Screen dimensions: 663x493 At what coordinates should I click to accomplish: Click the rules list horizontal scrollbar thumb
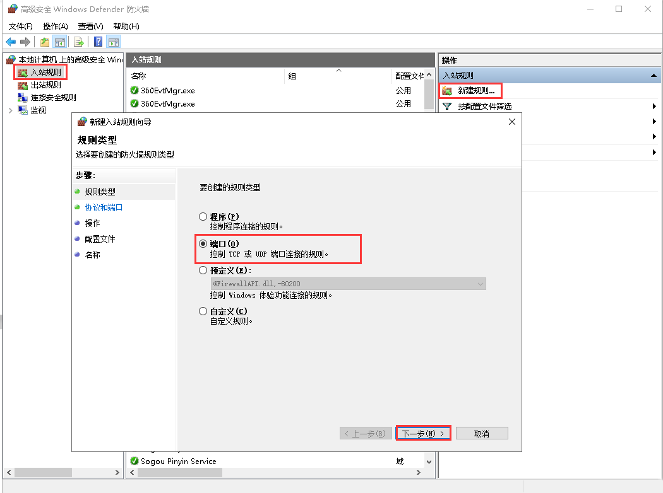coord(180,472)
